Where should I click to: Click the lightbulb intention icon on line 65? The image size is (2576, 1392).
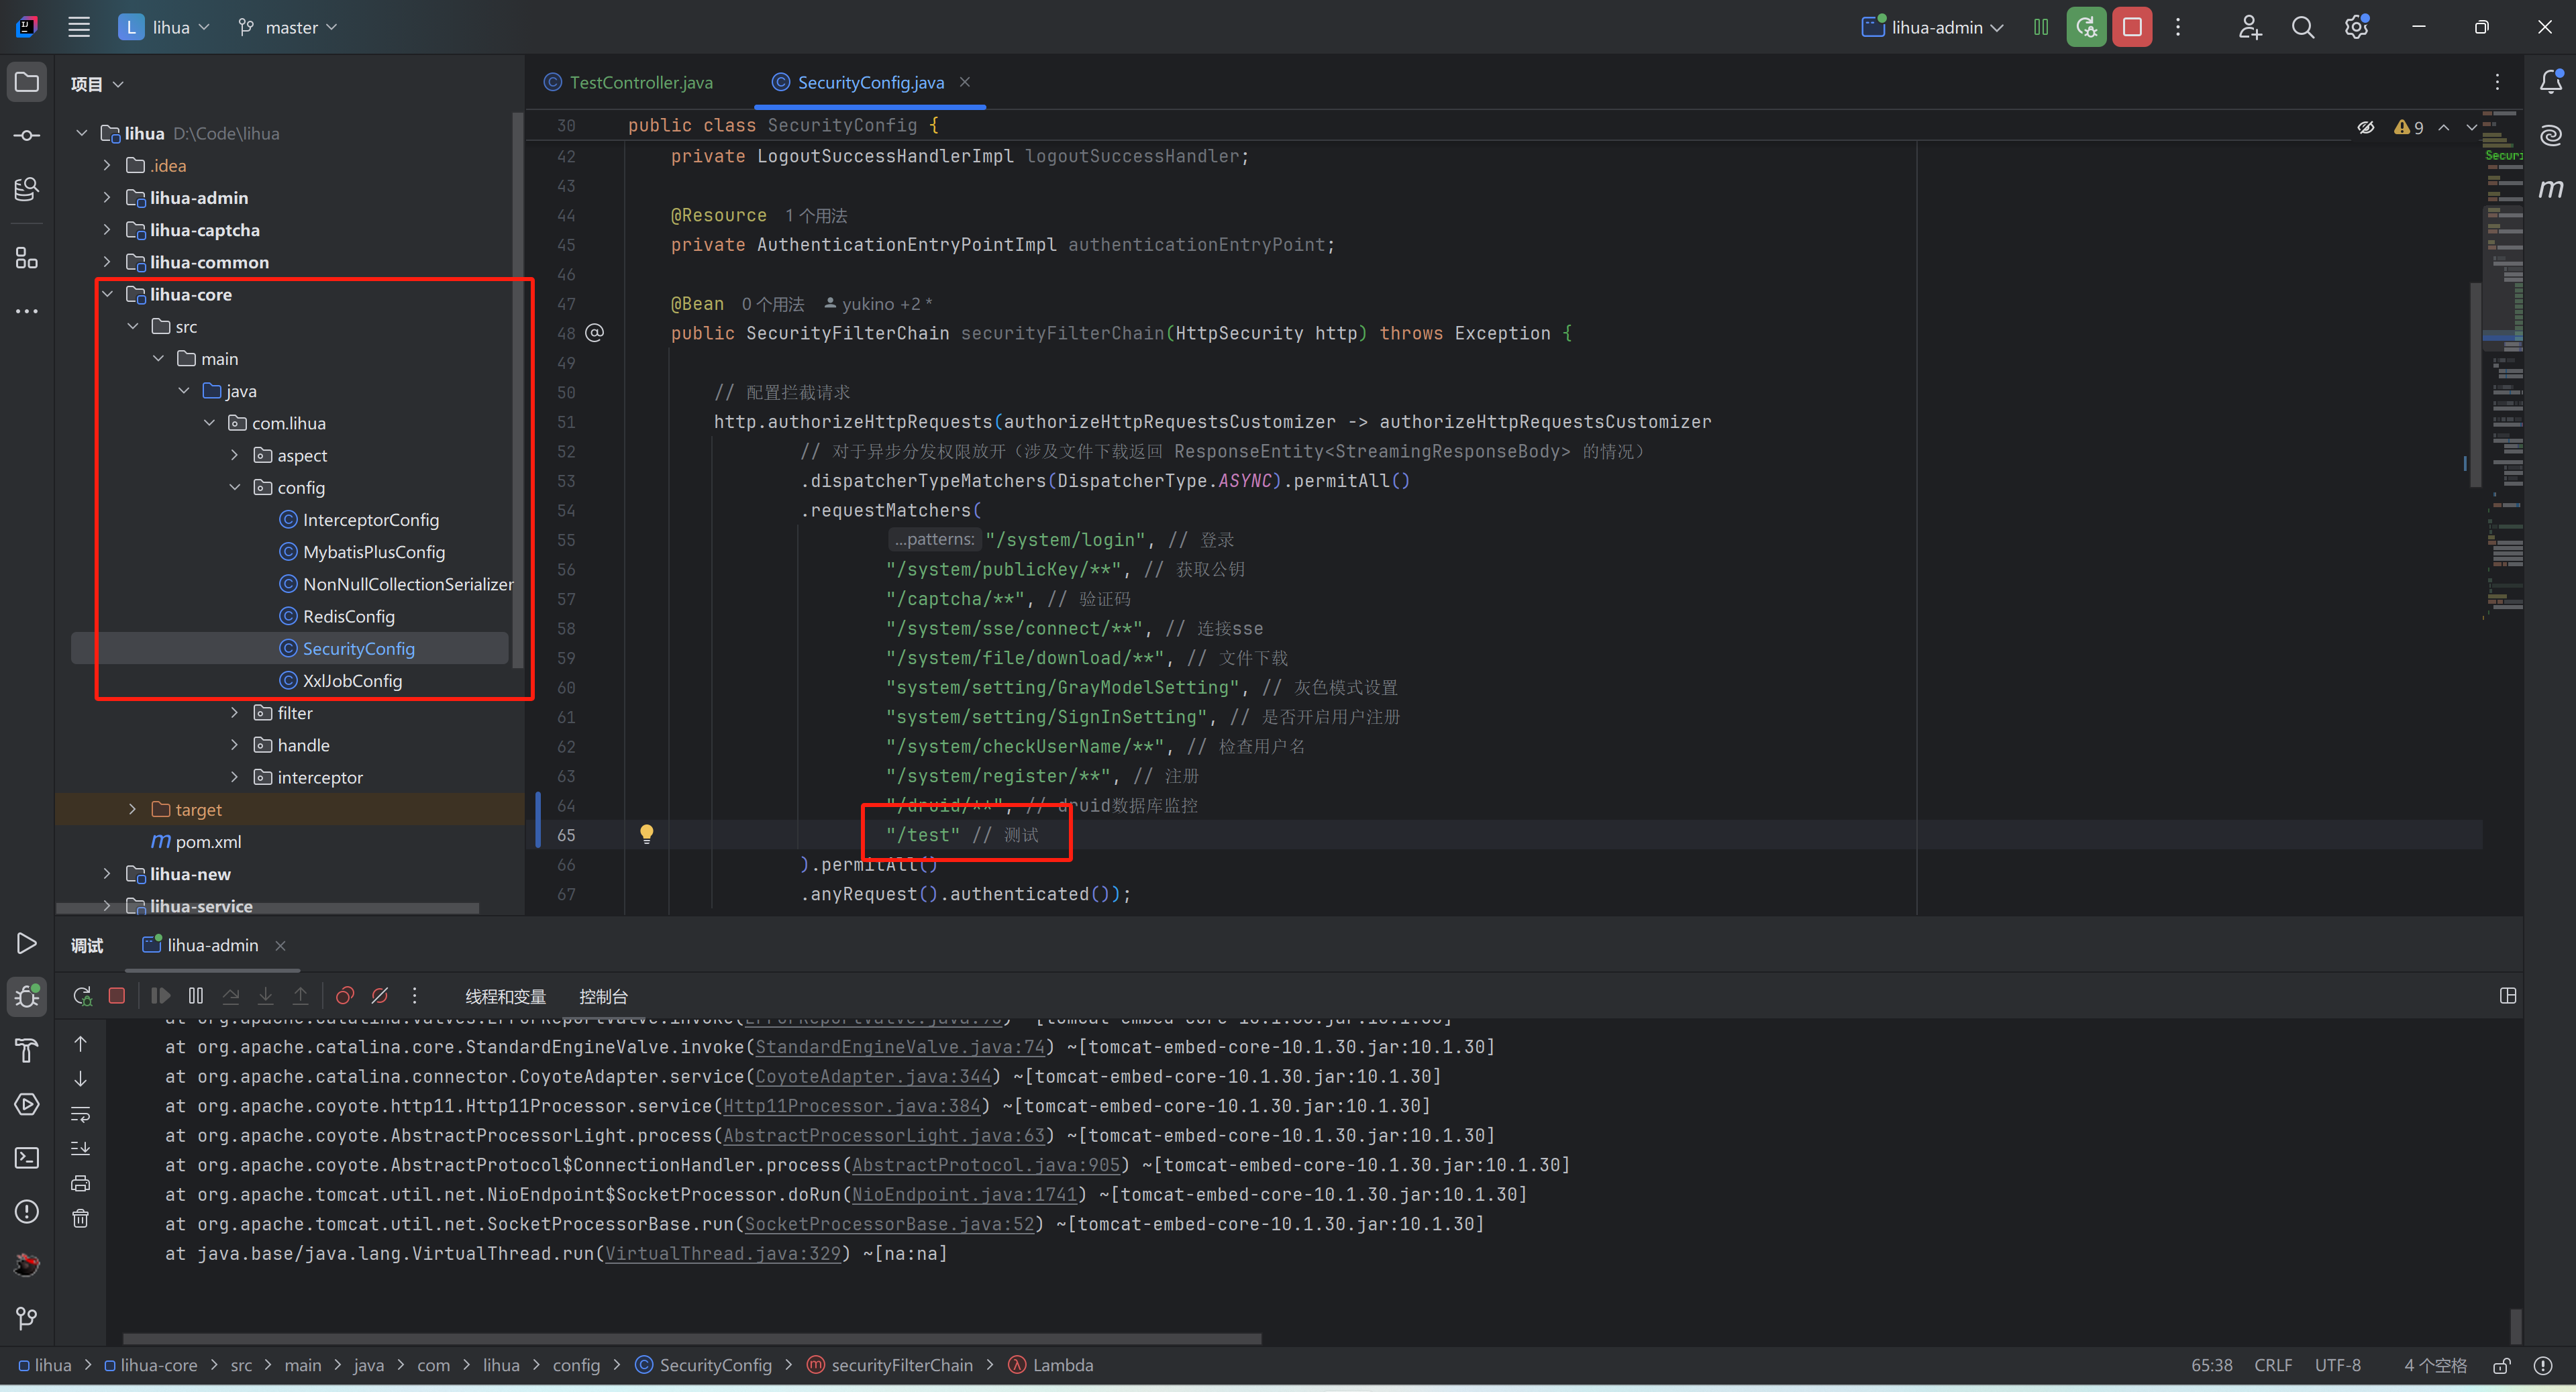click(x=646, y=834)
